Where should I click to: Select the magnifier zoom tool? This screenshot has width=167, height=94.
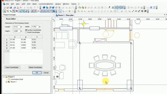(63, 11)
